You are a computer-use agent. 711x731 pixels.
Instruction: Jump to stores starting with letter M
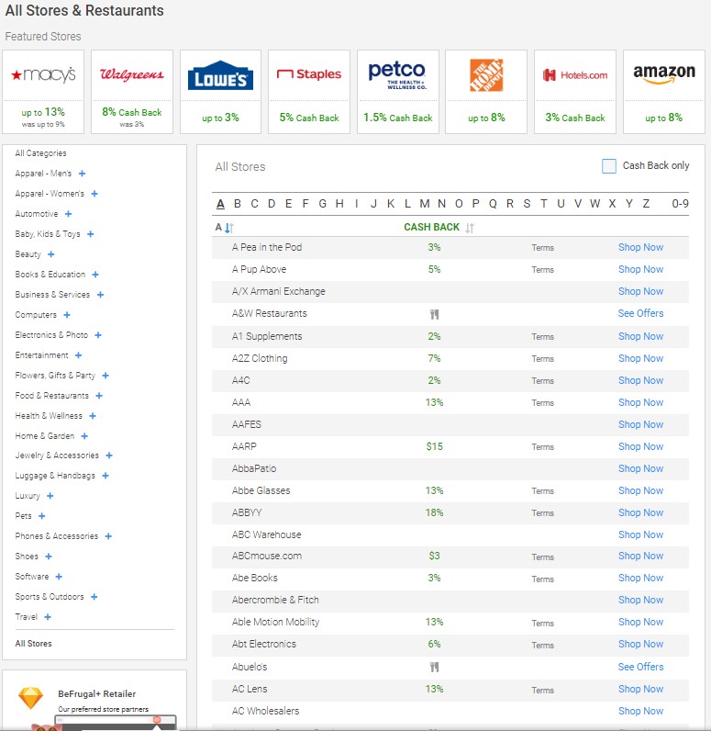pos(425,204)
